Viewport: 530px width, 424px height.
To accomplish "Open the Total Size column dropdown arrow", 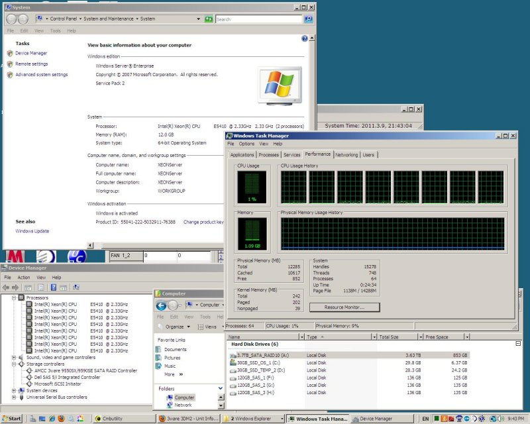I will coord(421,337).
